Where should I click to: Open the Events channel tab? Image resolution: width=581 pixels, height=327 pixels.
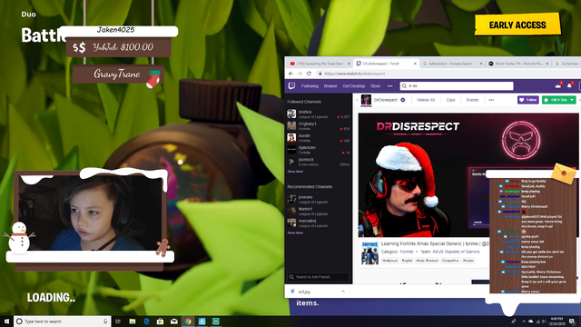(472, 100)
